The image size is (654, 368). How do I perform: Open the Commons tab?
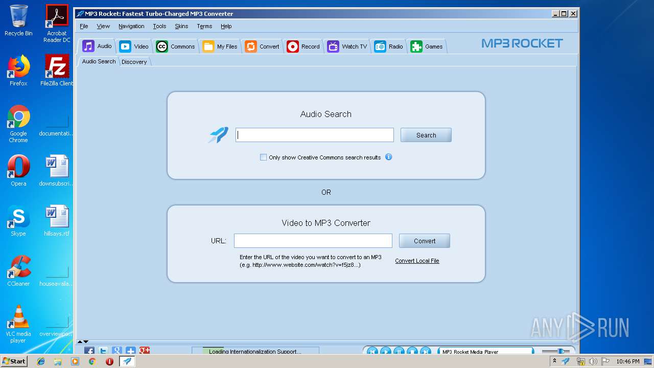[x=175, y=47]
